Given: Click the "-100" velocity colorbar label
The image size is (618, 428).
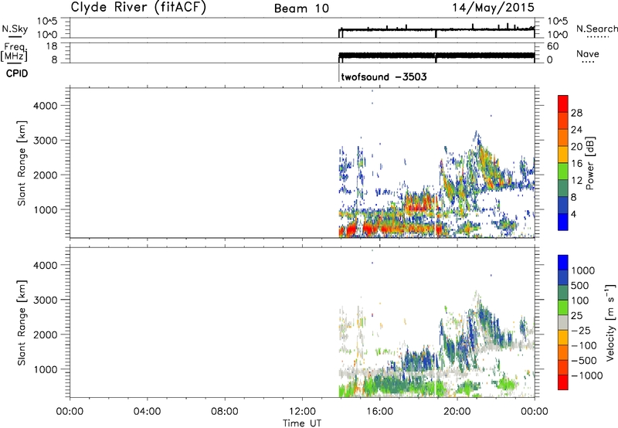Looking at the screenshot, I should [585, 345].
